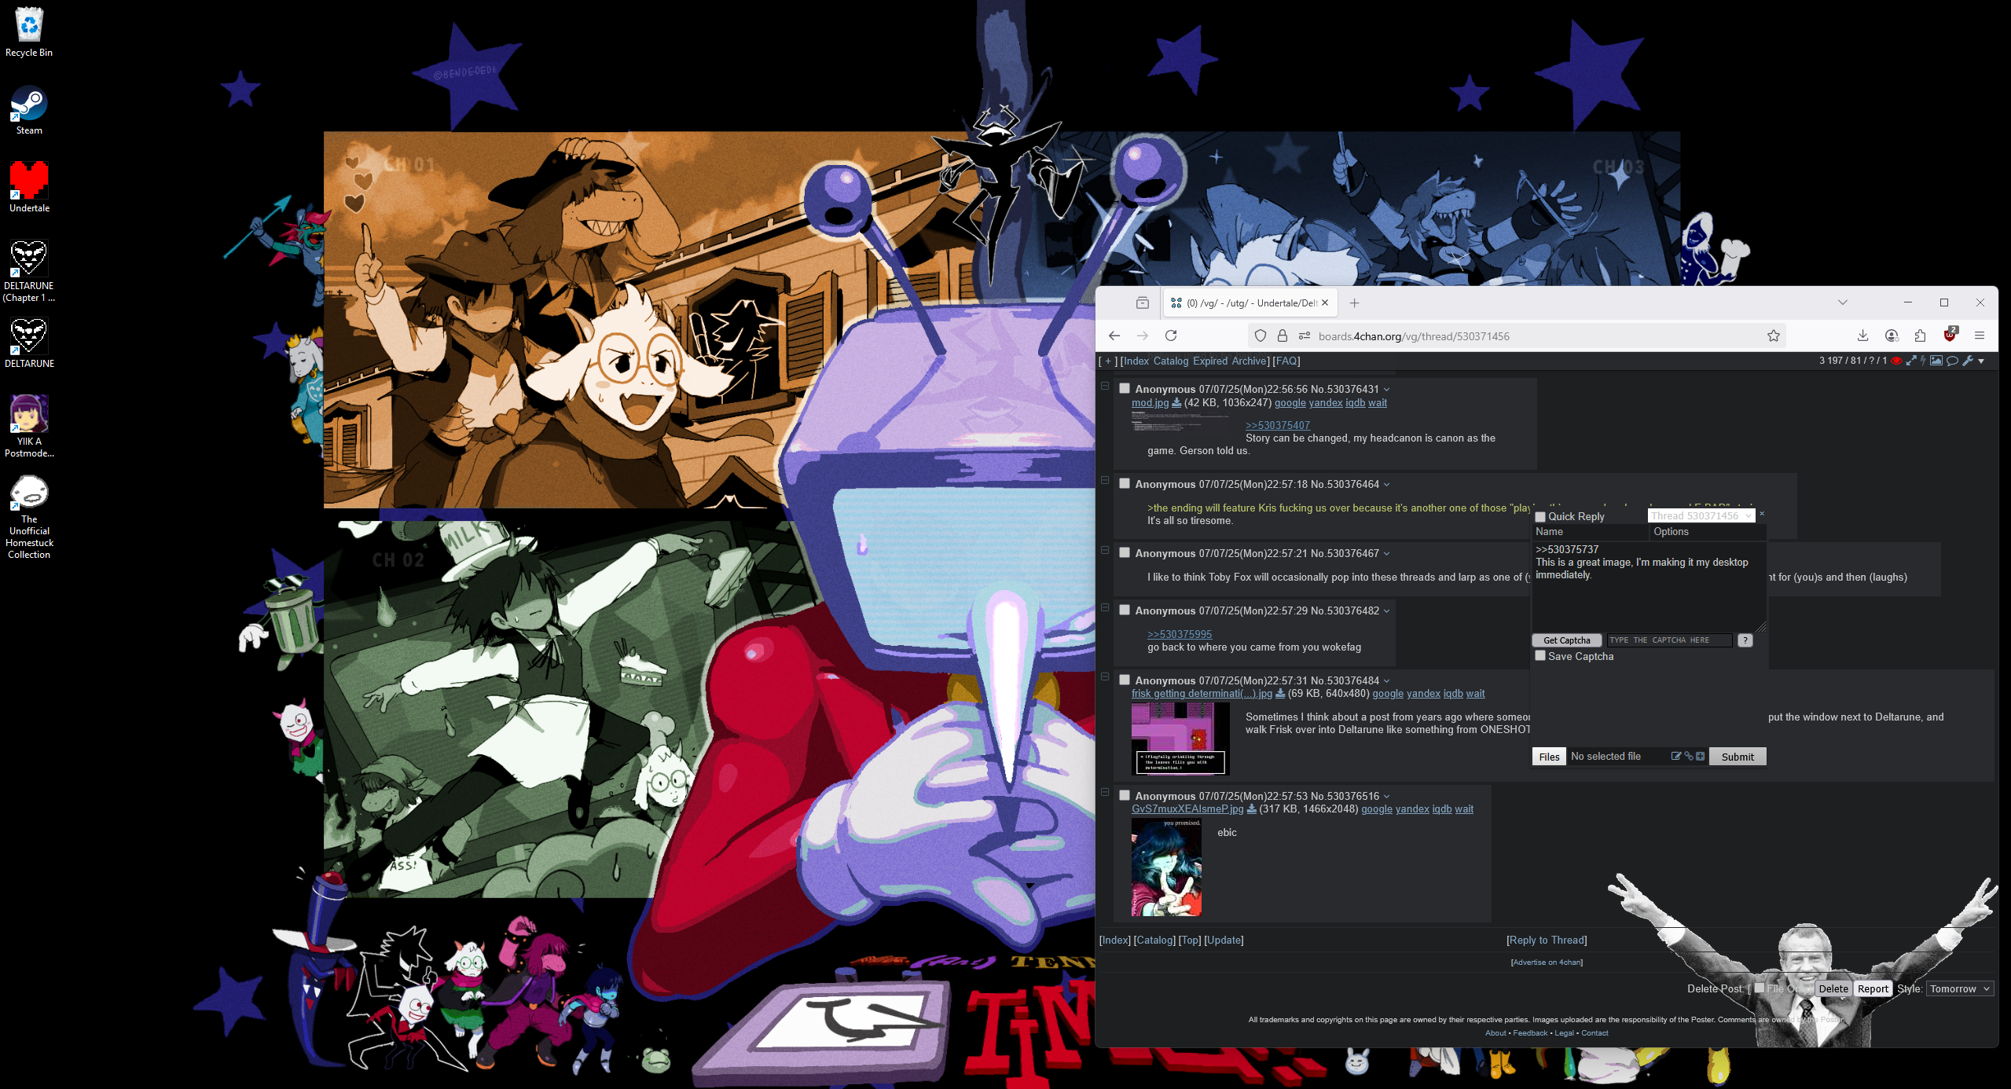
Task: Click the expand all images arrows icon
Action: click(1911, 361)
